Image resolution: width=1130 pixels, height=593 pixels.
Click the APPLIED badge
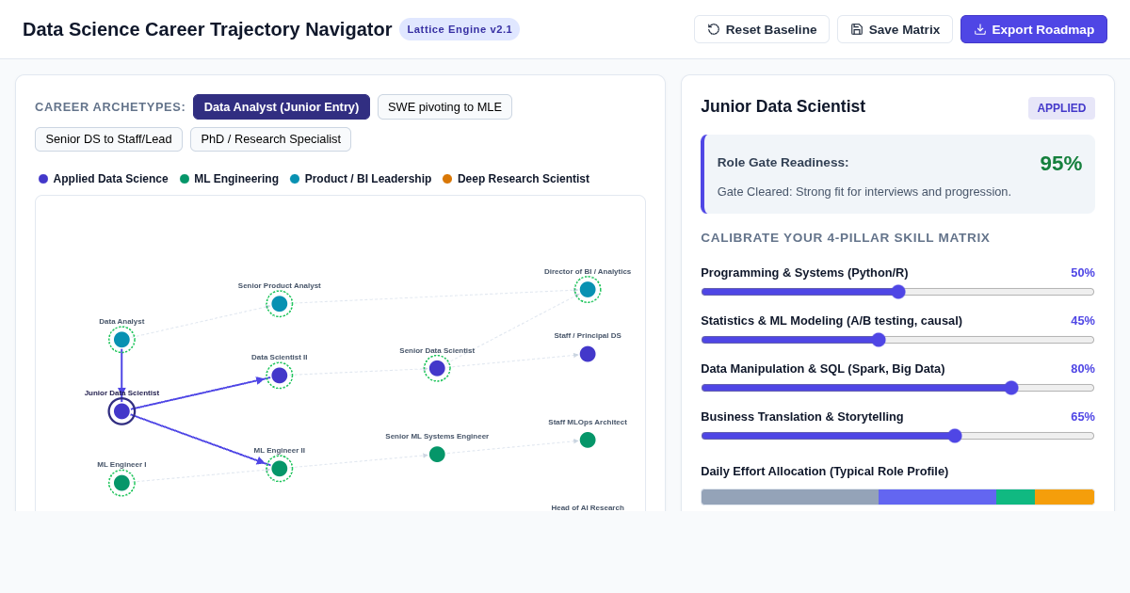[x=1061, y=108]
